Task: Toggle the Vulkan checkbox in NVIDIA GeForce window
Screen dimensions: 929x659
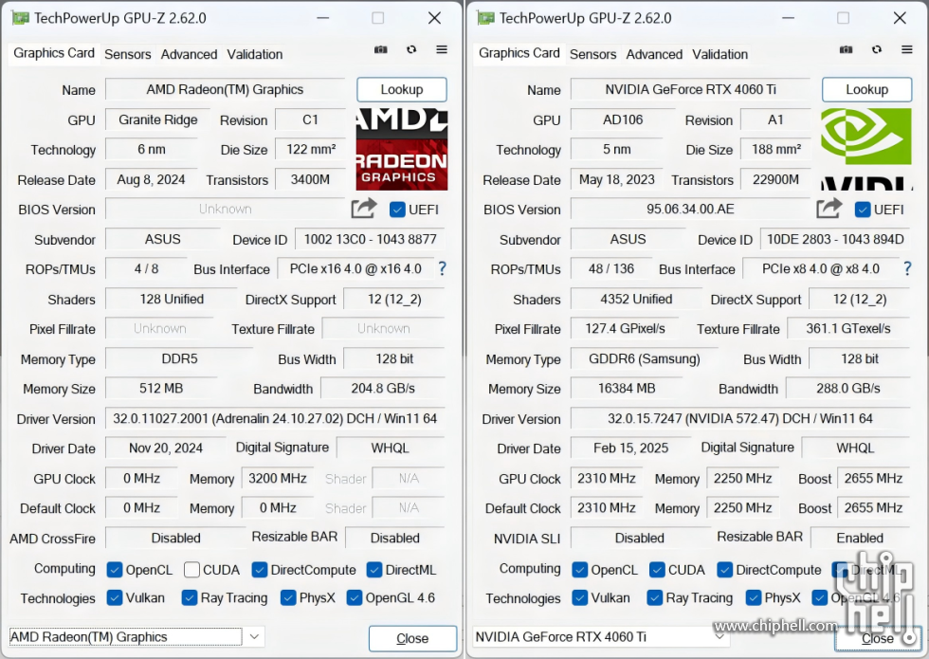Action: (x=579, y=597)
